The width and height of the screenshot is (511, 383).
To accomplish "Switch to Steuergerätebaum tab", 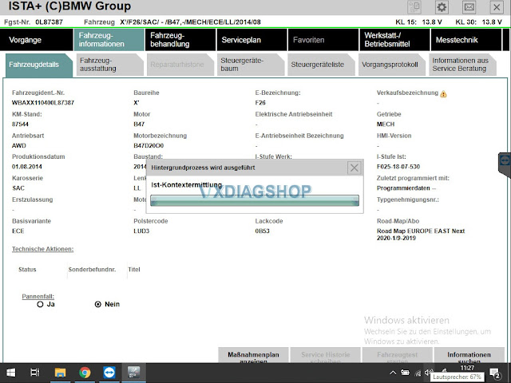I will click(x=251, y=65).
